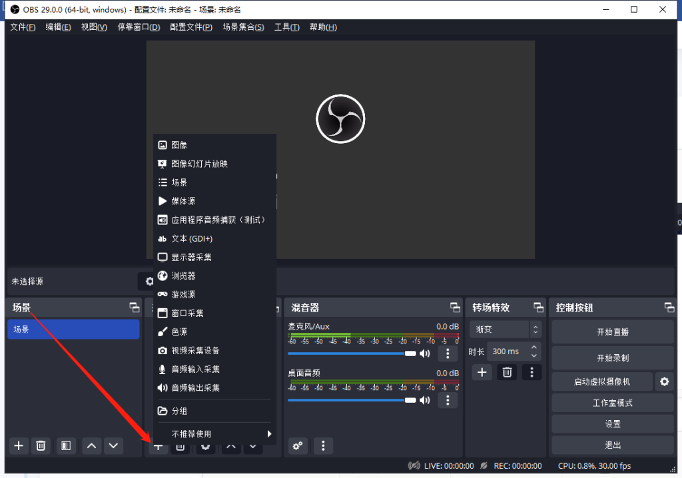
Task: Open 麦克风/Aux three-dot options menu
Action: pyautogui.click(x=448, y=354)
